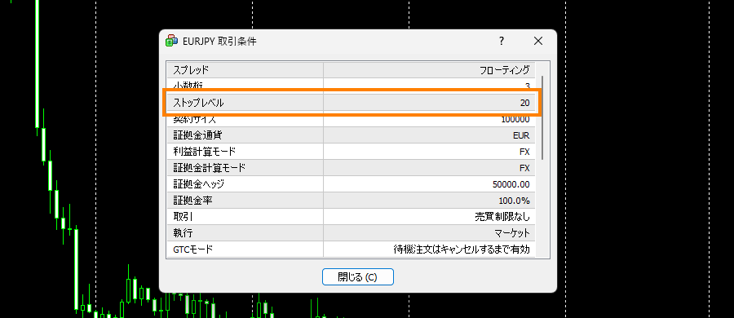This screenshot has width=734, height=318.
Task: Click the 売買制限なし value
Action: 502,217
